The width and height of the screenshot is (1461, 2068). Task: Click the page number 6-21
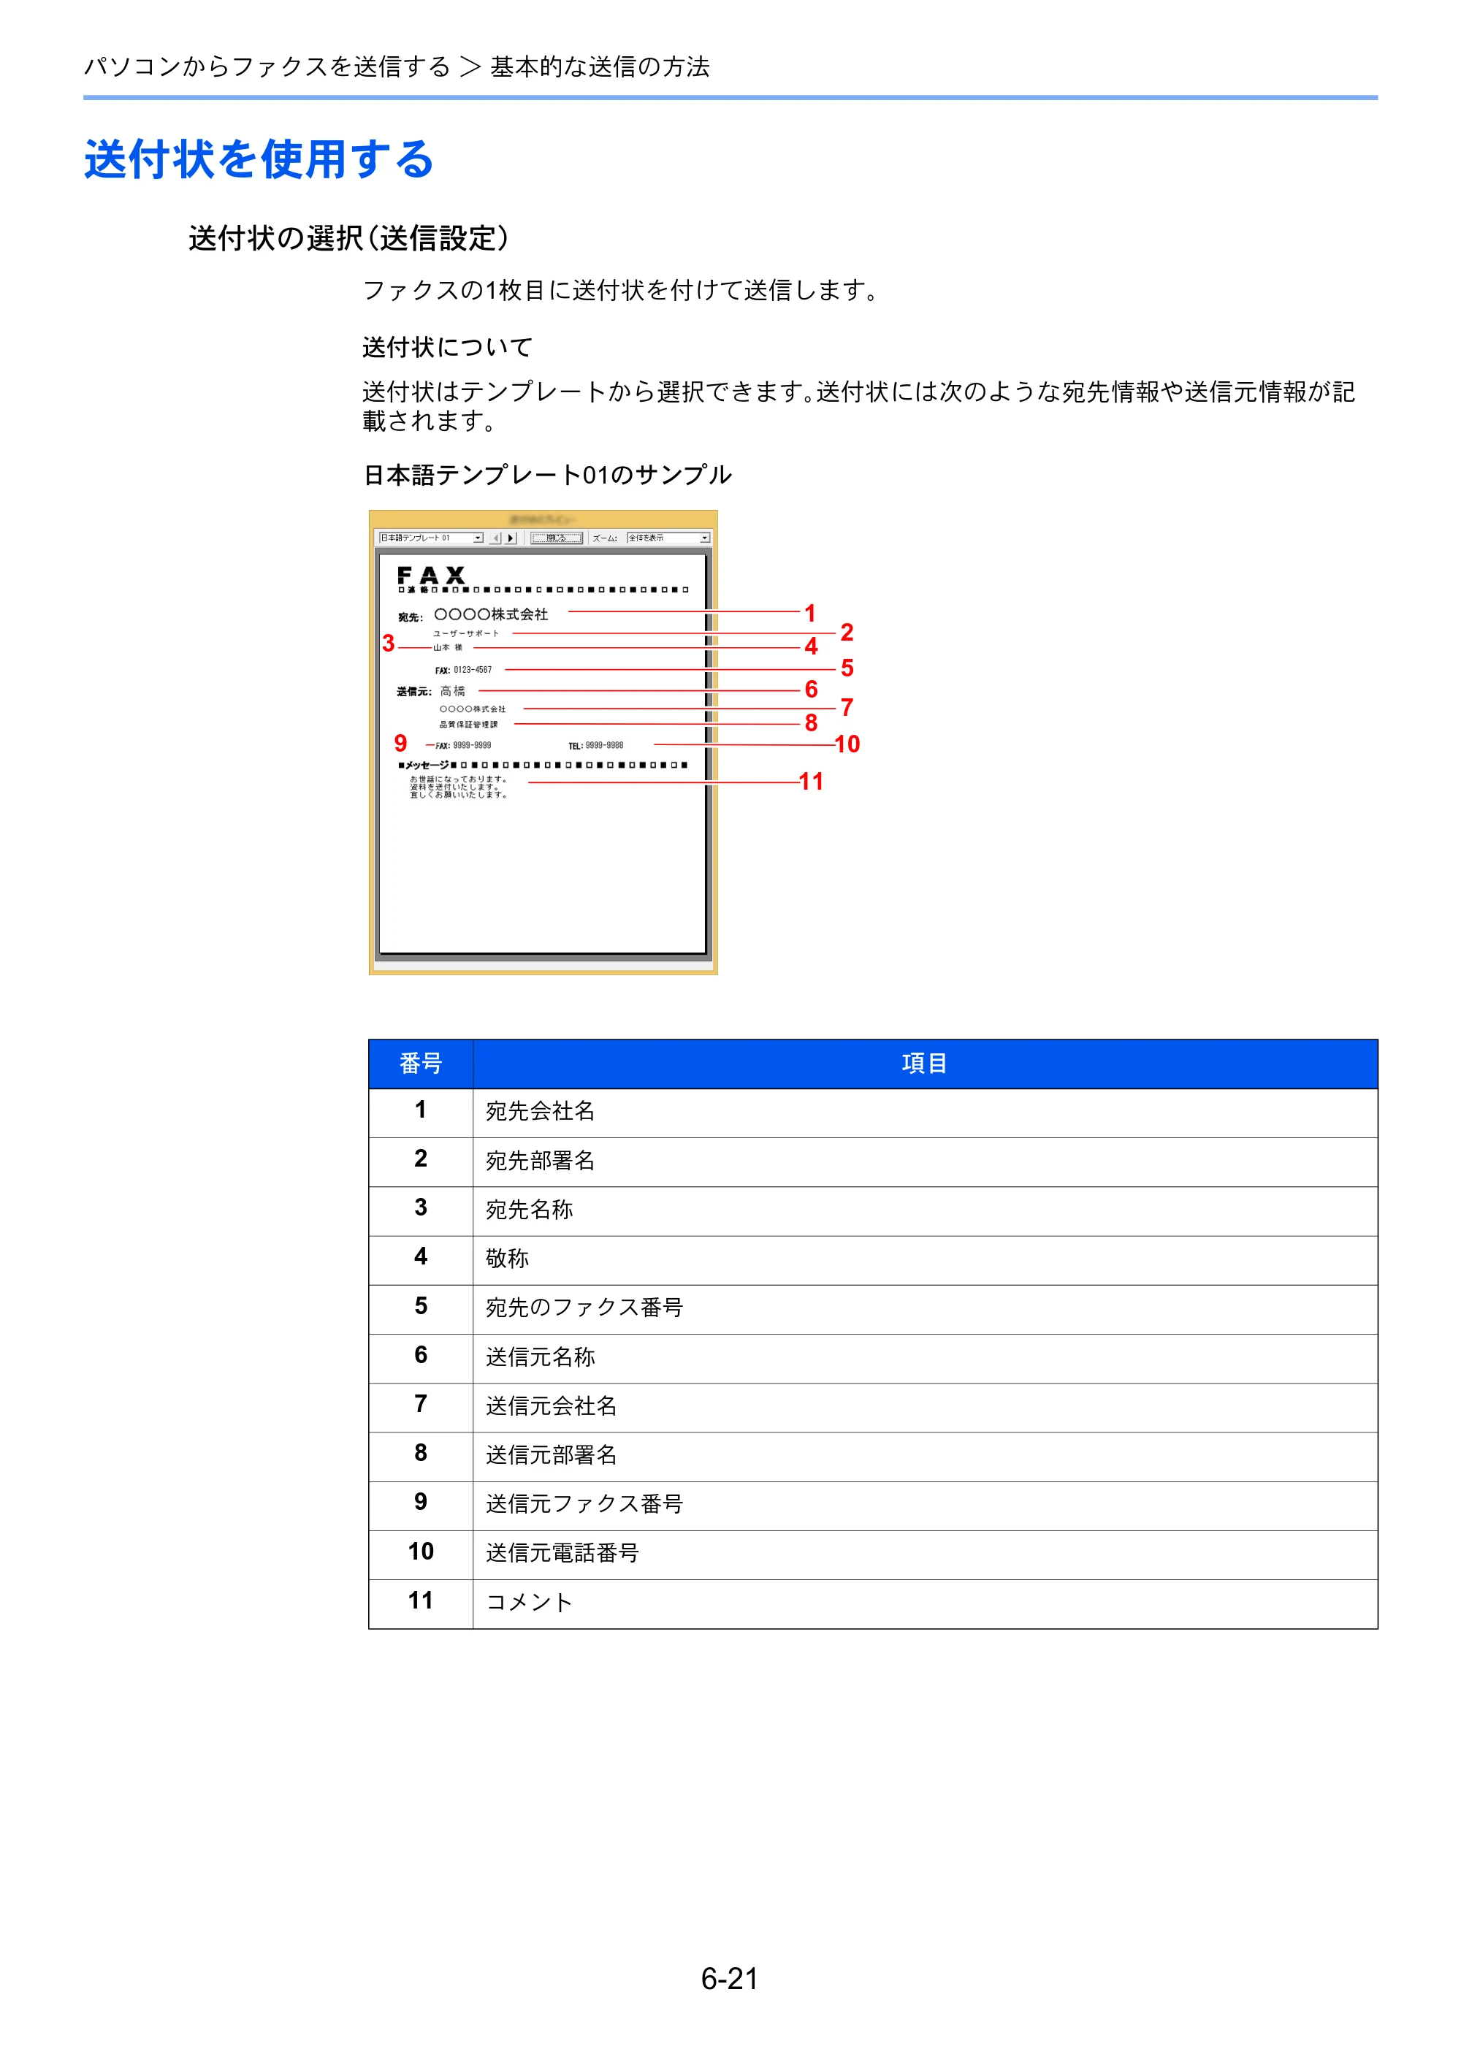point(730,1979)
